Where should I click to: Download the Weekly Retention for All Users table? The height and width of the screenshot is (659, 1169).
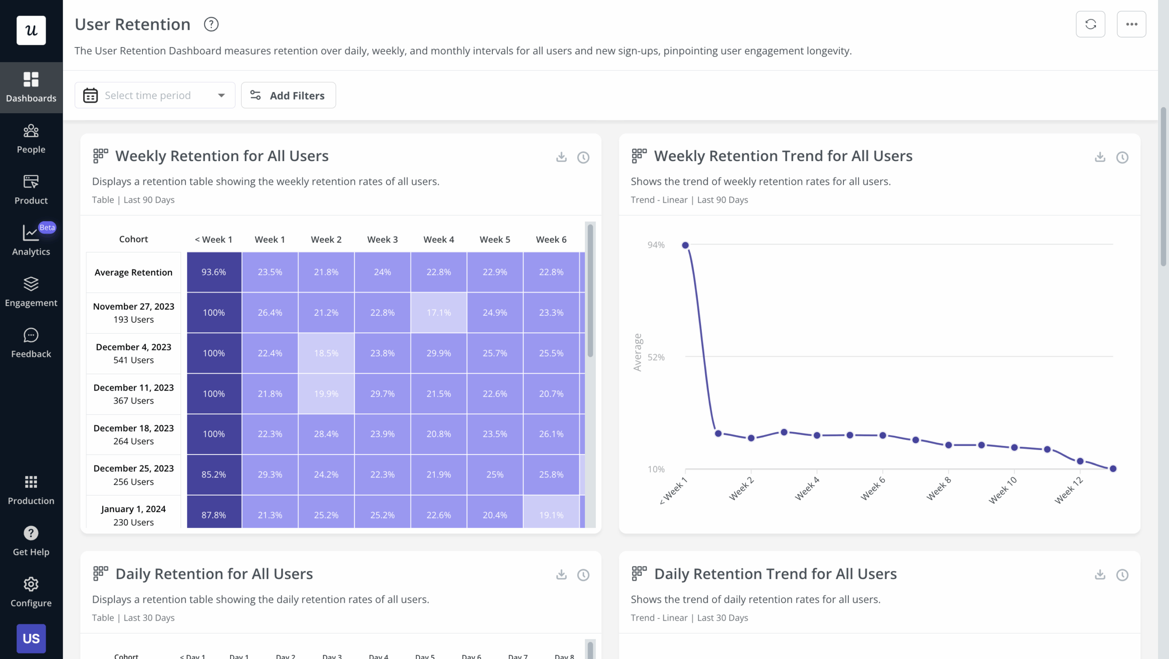[x=561, y=157]
